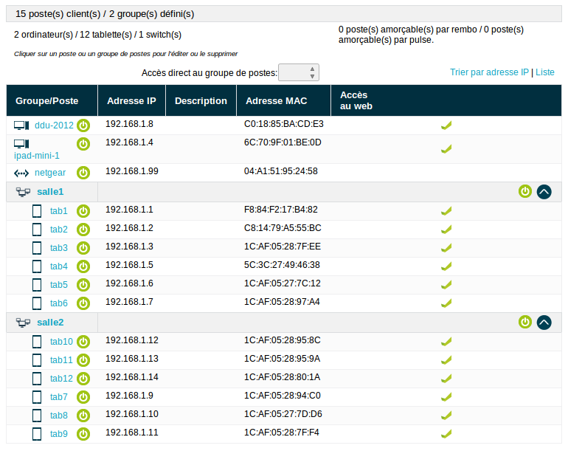Click power icon next to tab7
568x451 pixels.
tap(83, 397)
